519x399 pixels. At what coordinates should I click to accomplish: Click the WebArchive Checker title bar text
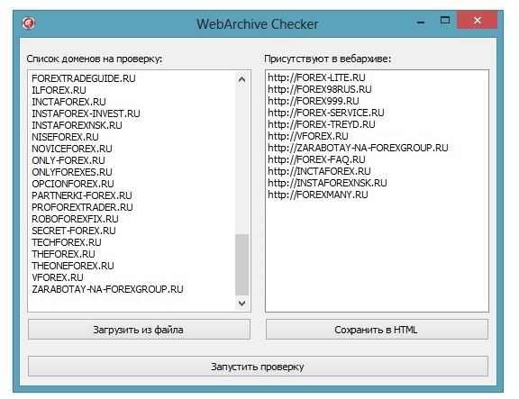258,24
